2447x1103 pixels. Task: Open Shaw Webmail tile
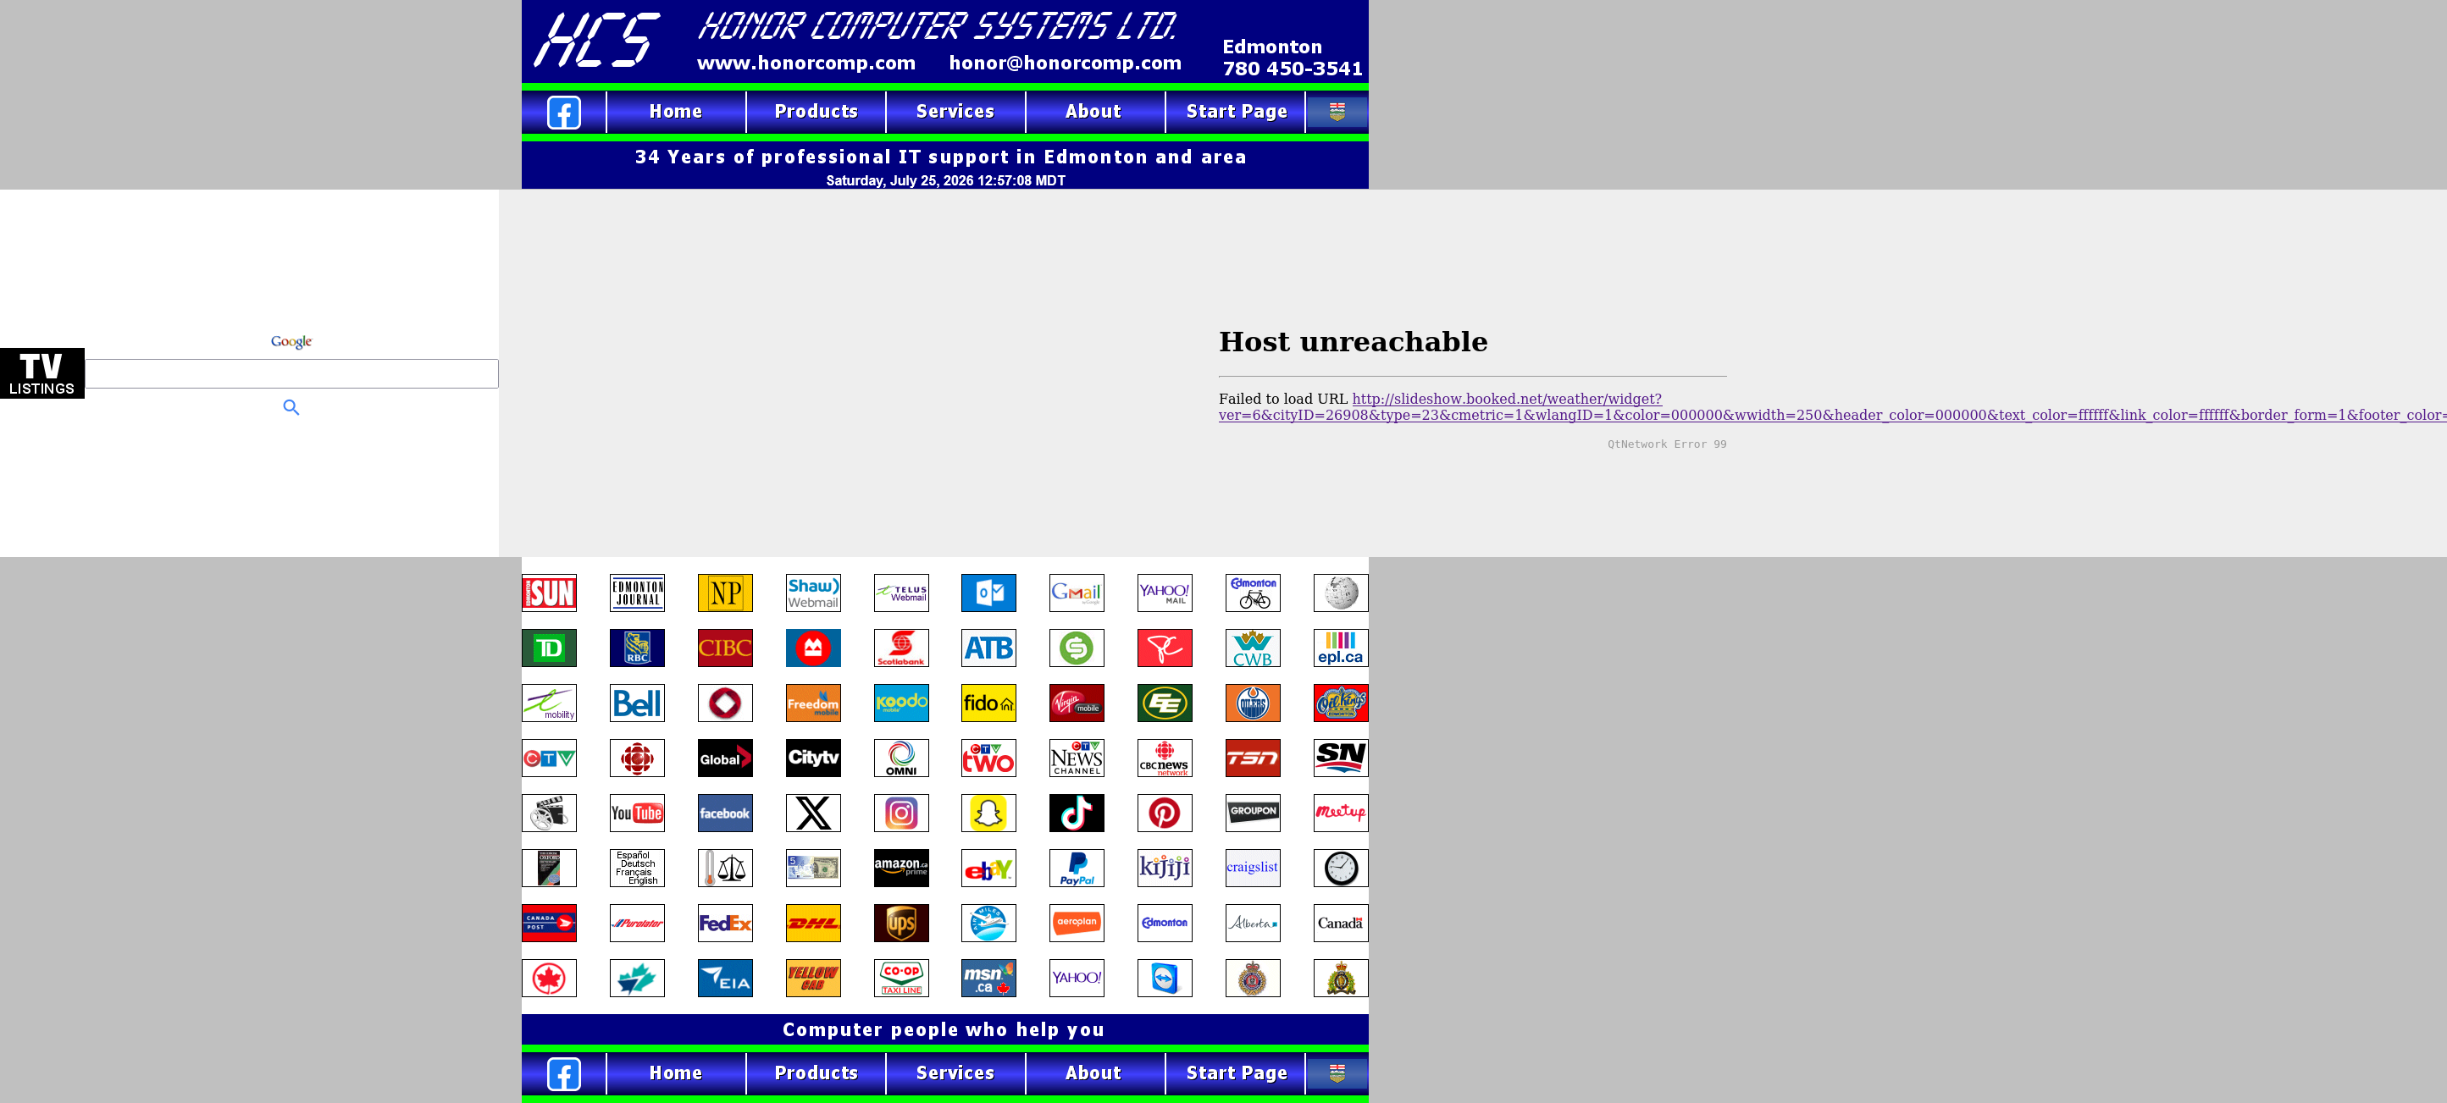coord(813,593)
